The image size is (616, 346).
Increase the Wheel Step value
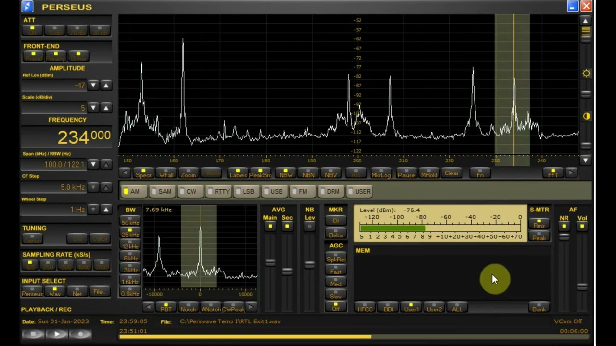click(106, 210)
